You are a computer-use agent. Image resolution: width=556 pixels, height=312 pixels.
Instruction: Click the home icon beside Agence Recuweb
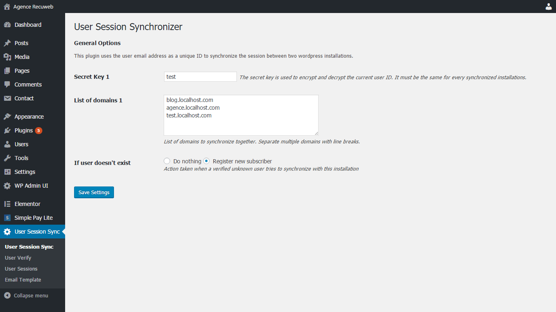(7, 6)
